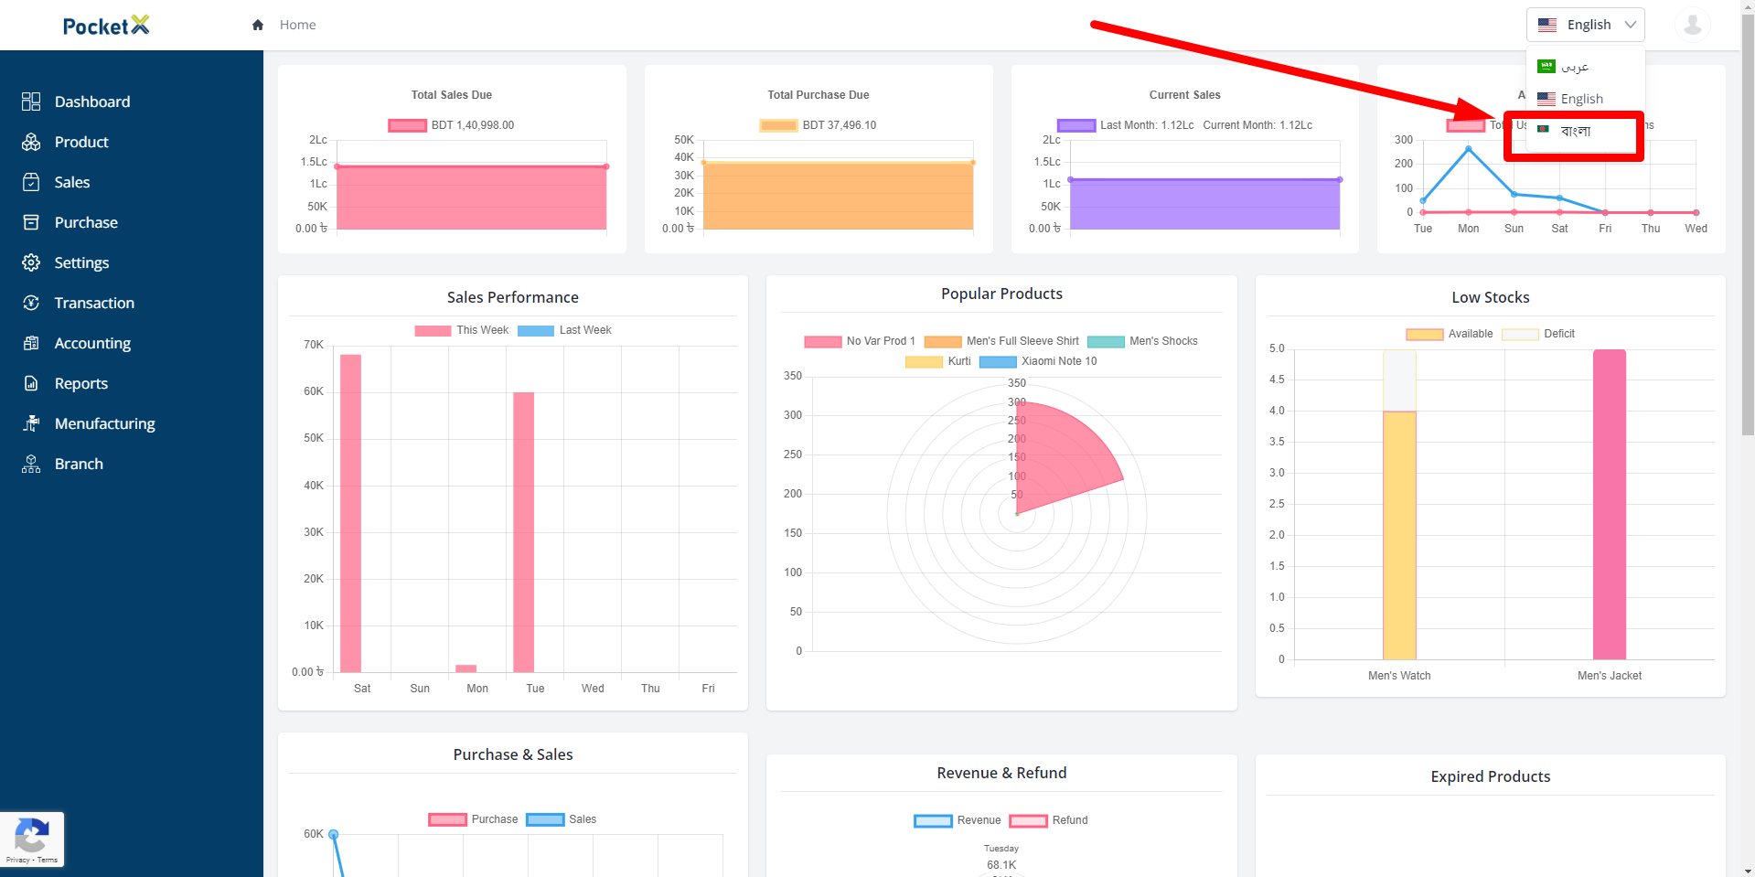This screenshot has height=877, width=1755.
Task: Click the Reports document icon
Action: (31, 383)
